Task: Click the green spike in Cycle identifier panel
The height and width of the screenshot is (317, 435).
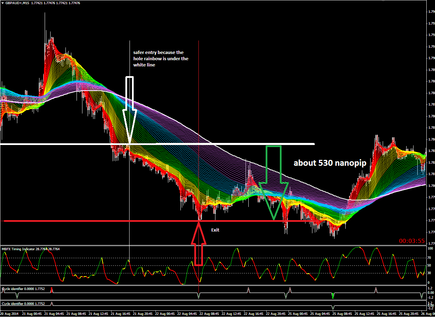Action: (333, 296)
